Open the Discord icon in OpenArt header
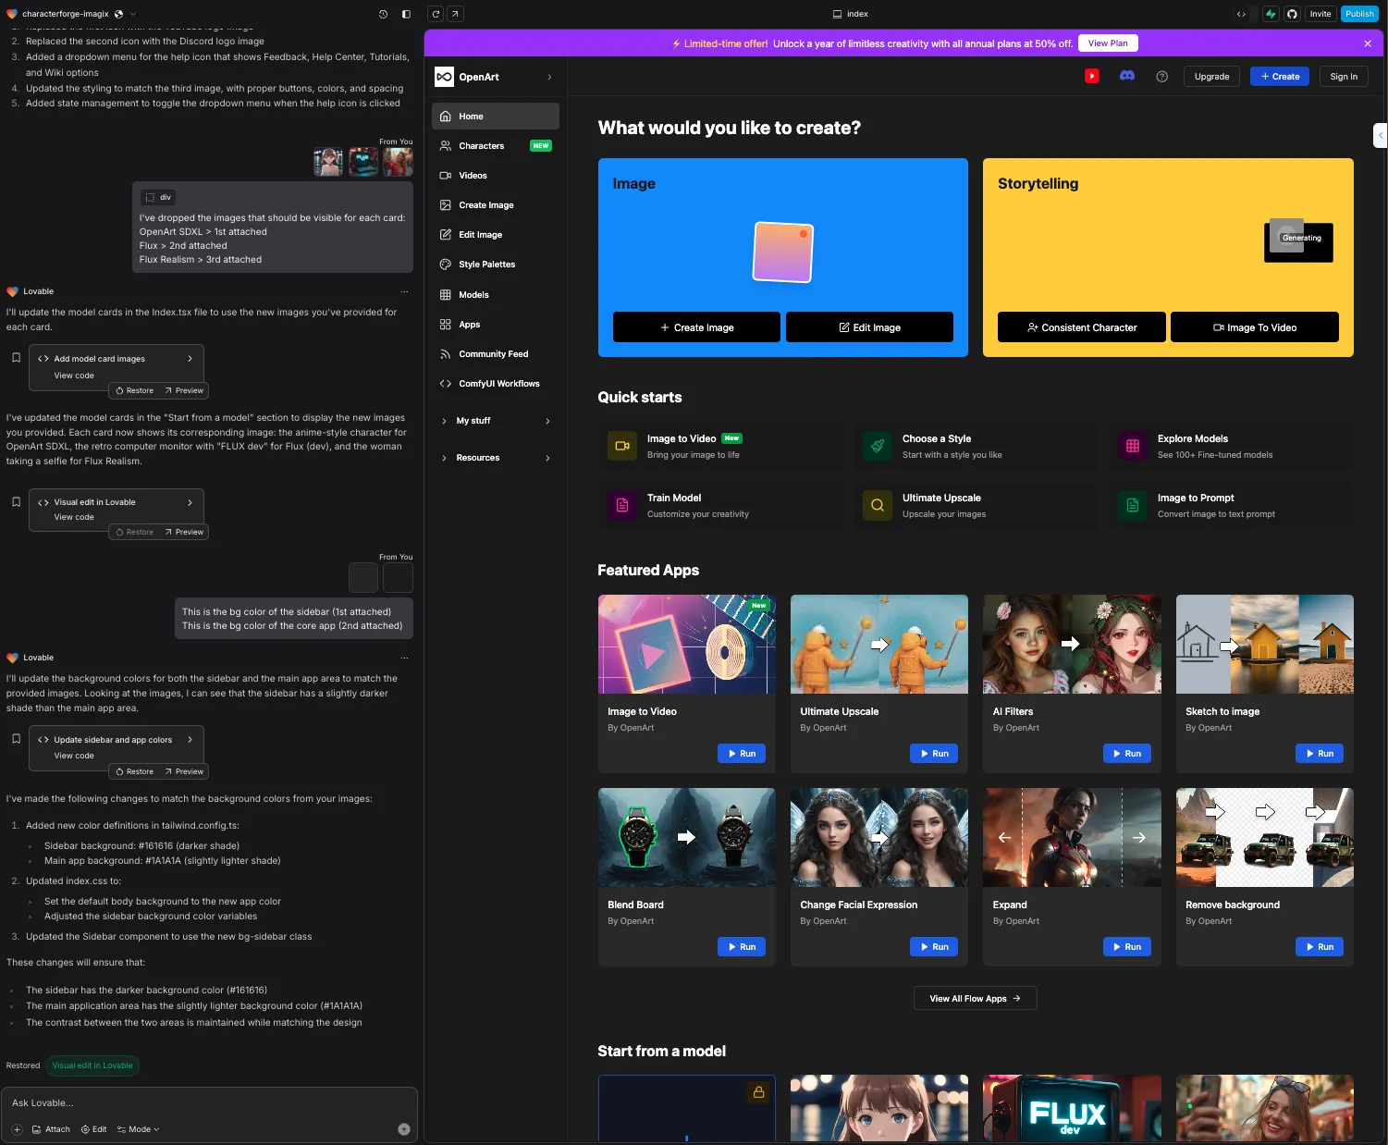 point(1127,76)
